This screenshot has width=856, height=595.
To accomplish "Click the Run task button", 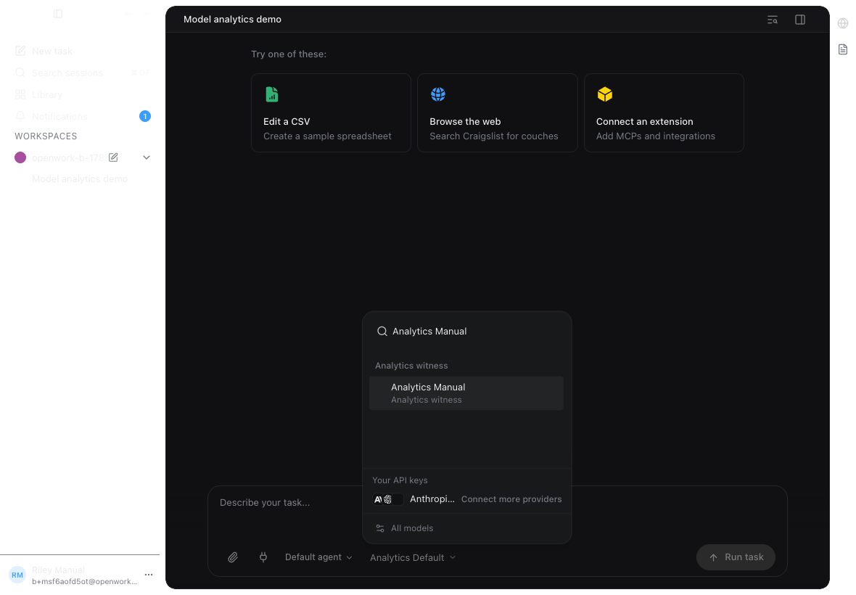I will point(736,557).
